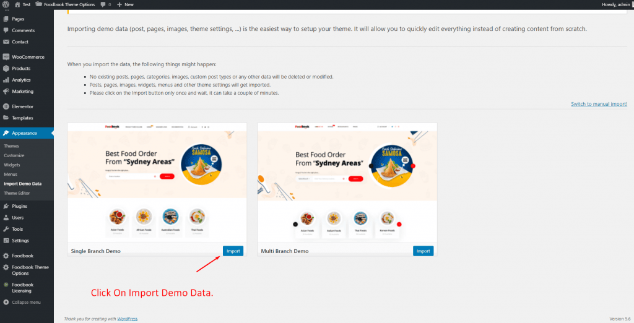Click the WooCommerce icon in sidebar
Image resolution: width=634 pixels, height=323 pixels.
(6, 57)
